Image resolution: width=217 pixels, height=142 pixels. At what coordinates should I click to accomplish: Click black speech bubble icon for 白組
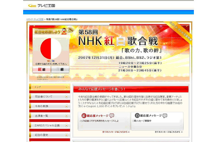coord(165,116)
